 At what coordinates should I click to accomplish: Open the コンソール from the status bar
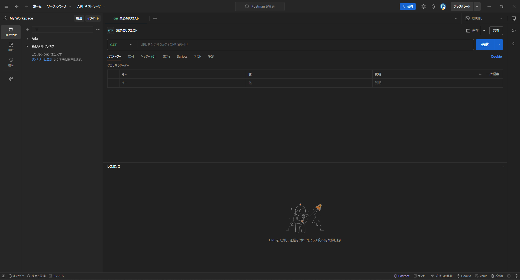[x=56, y=276]
